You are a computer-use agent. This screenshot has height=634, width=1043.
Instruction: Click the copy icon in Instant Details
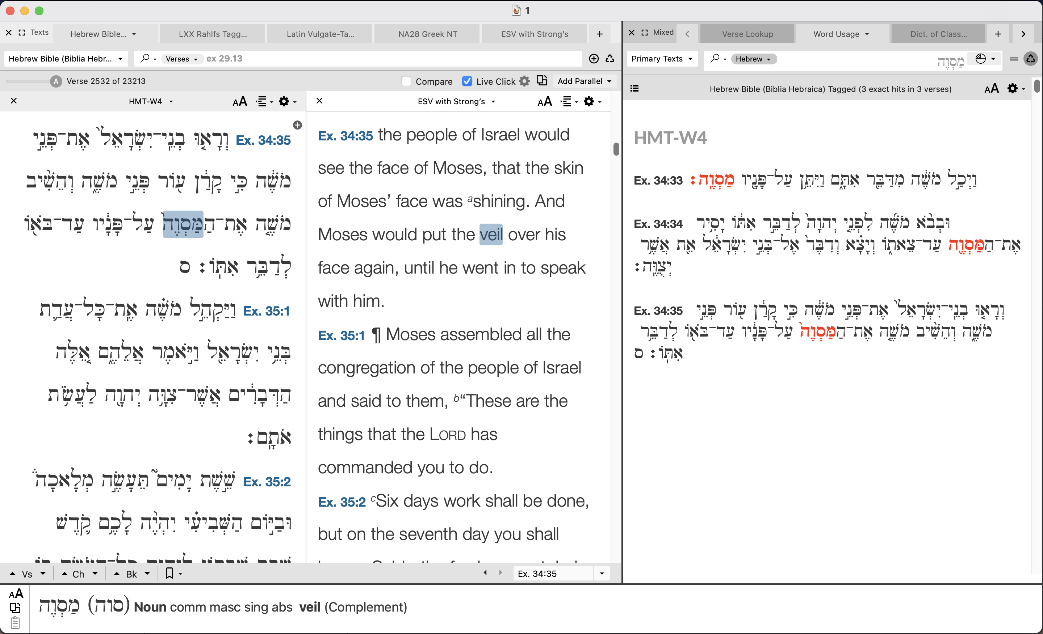[x=15, y=608]
